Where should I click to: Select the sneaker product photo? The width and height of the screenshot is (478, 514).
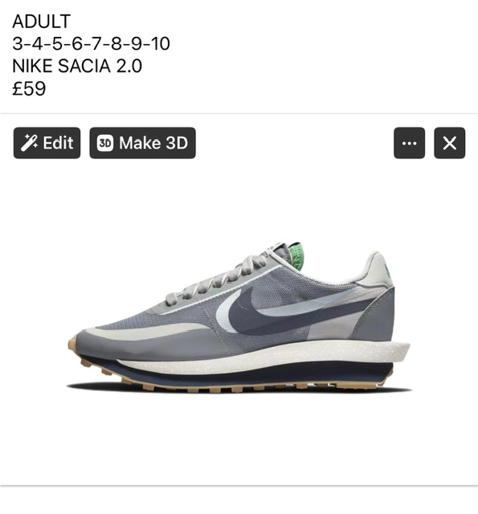click(x=239, y=317)
